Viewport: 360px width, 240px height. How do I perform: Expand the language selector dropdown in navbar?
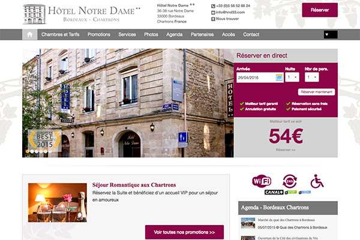[x=331, y=35]
